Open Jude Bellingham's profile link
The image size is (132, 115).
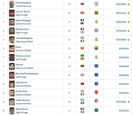[x=24, y=38]
